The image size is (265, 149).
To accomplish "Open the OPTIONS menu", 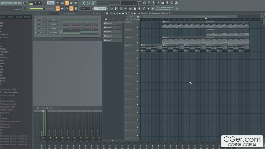I will pyautogui.click(x=8, y=3).
